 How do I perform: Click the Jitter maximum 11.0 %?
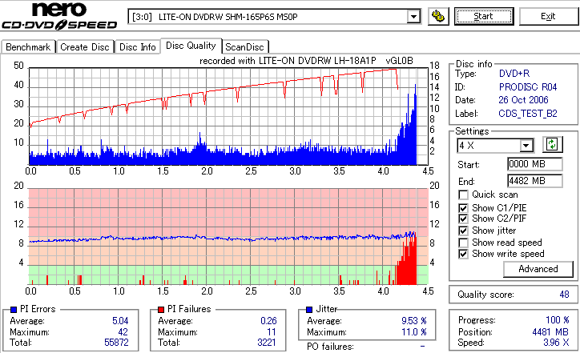(x=414, y=332)
